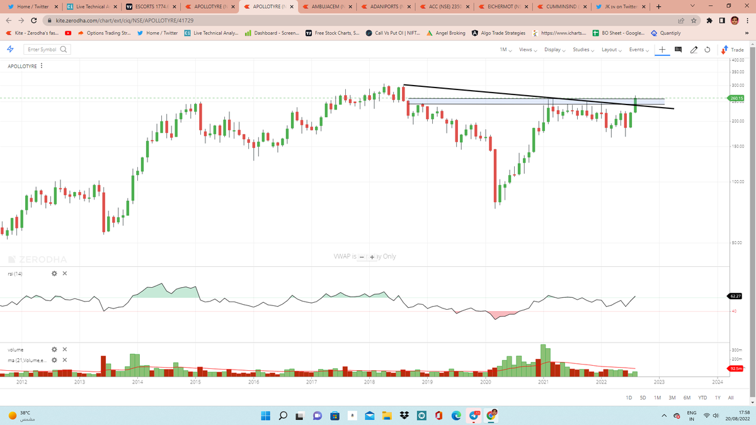Screen dimensions: 756x425
Task: Remove the volume study
Action: [x=65, y=349]
